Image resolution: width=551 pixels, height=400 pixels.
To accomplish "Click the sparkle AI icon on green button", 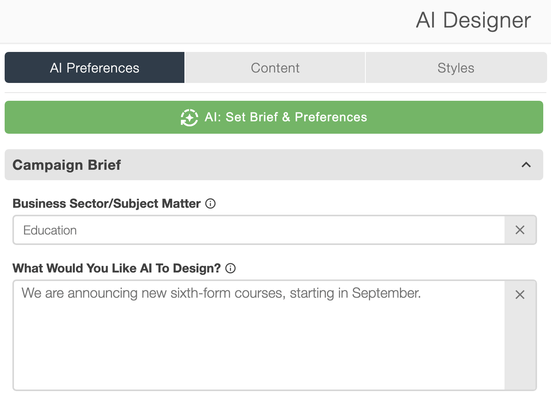I will pos(189,117).
